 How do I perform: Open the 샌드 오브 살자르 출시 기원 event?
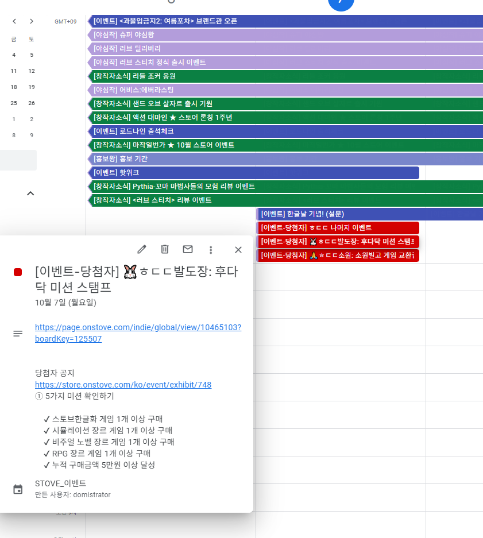click(x=285, y=103)
